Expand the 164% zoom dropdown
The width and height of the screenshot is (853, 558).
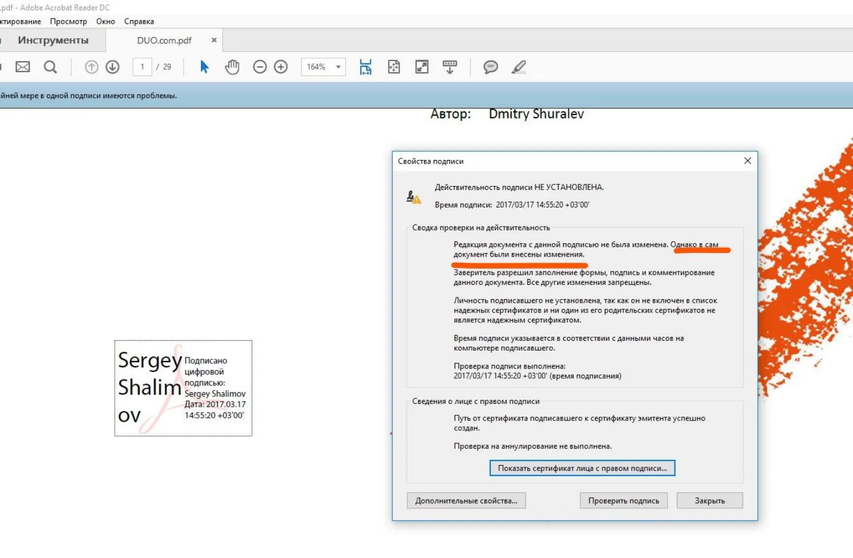[338, 67]
